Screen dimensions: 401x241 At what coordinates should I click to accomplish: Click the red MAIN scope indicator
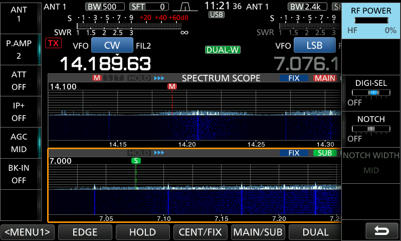(x=325, y=78)
